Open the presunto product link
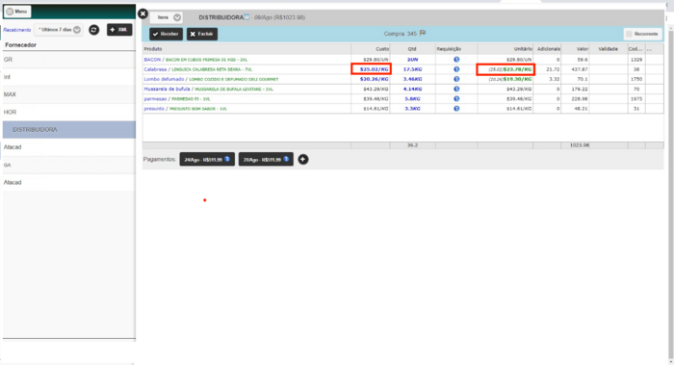This screenshot has width=674, height=365. pyautogui.click(x=154, y=109)
